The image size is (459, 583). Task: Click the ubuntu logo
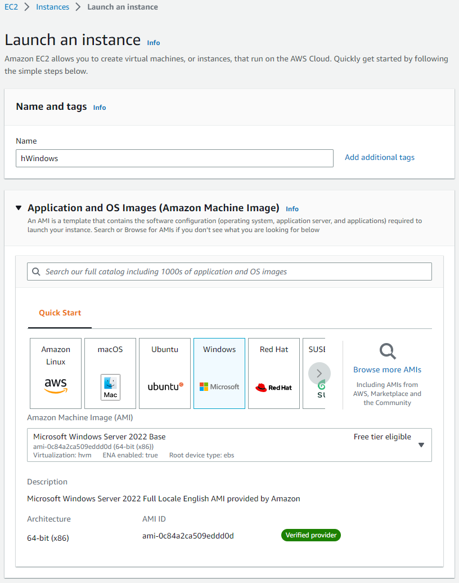coord(165,386)
